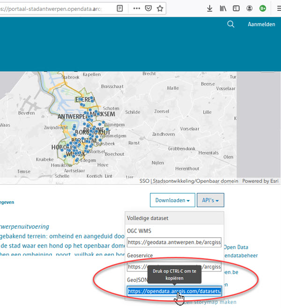Click Herenthout label on map
The height and width of the screenshot is (308, 281).
click(187, 169)
